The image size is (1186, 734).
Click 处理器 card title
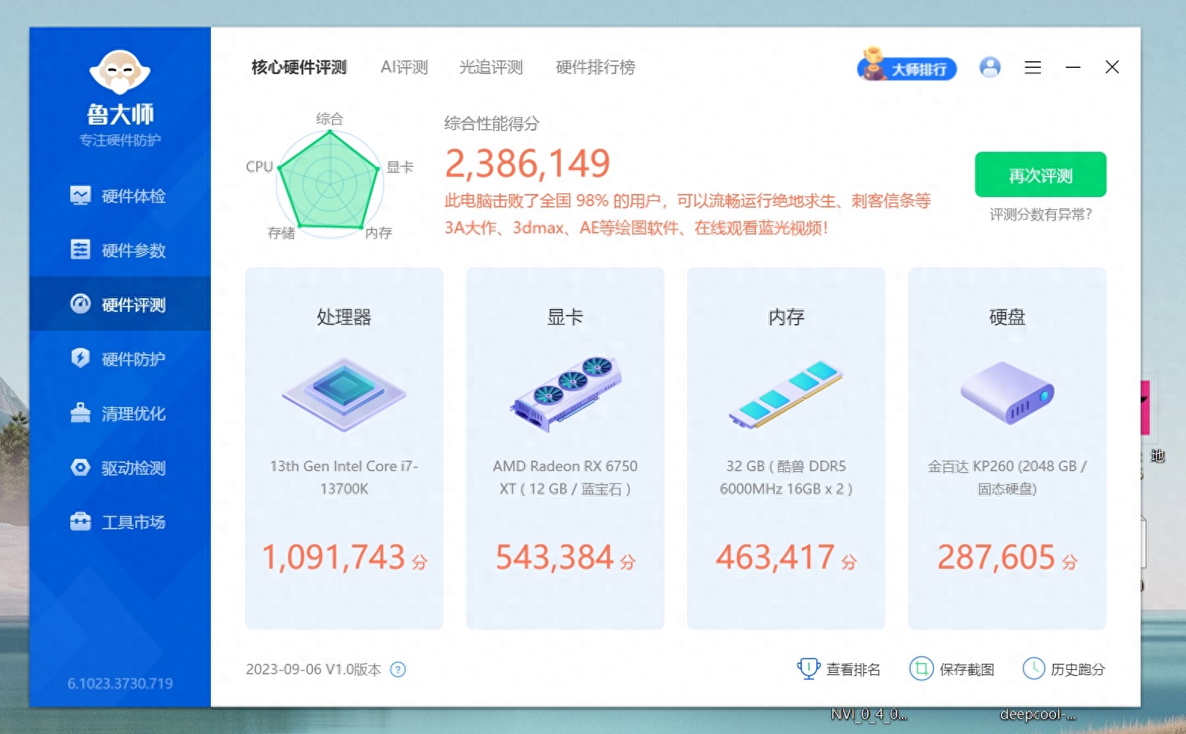(344, 317)
